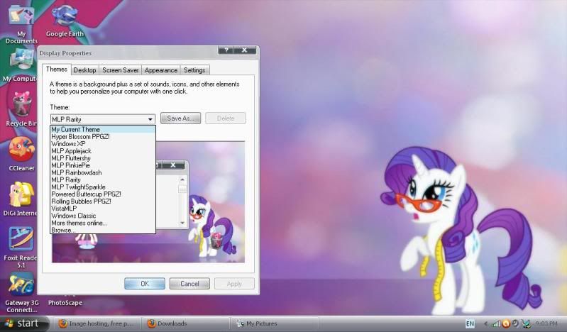Click the signal strength tray icon
Image resolution: width=567 pixels, height=332 pixels.
pyautogui.click(x=497, y=323)
